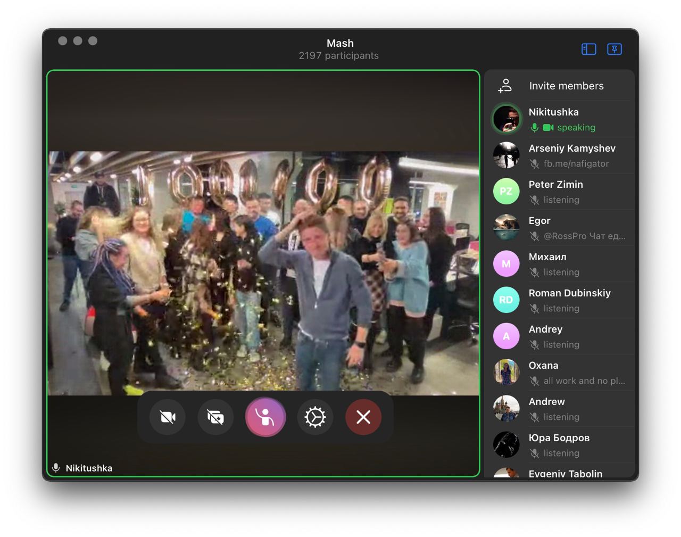Select Nikitushka in the participants list

point(560,119)
